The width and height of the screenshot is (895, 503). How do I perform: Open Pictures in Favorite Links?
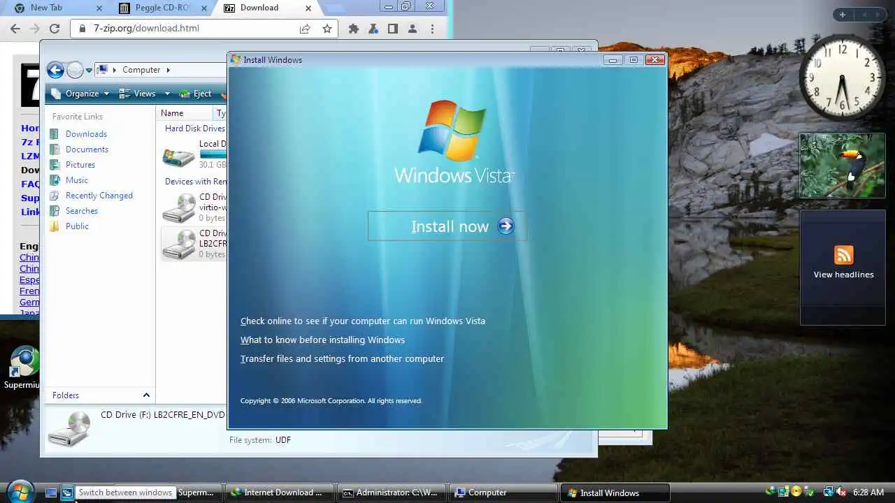tap(80, 165)
